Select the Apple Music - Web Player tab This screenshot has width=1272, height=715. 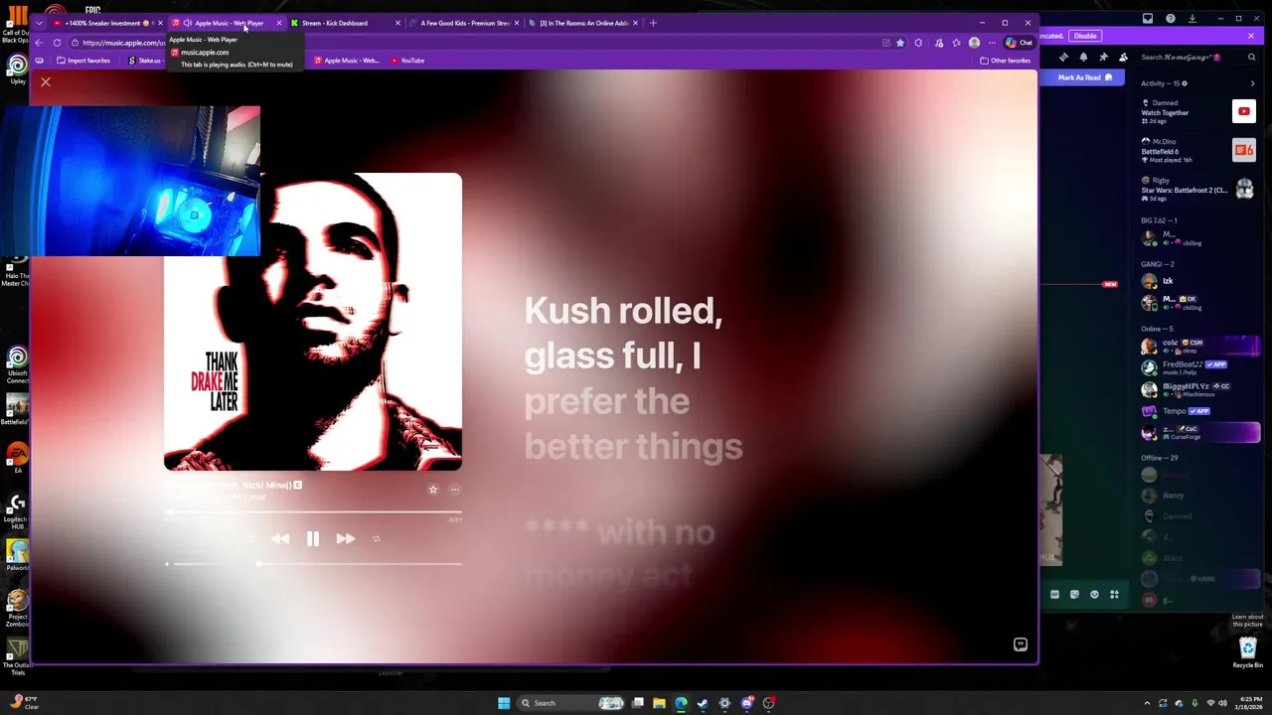coord(230,23)
